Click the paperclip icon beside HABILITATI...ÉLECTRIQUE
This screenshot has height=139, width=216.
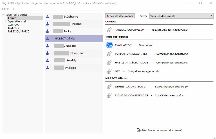pyautogui.click(x=109, y=63)
